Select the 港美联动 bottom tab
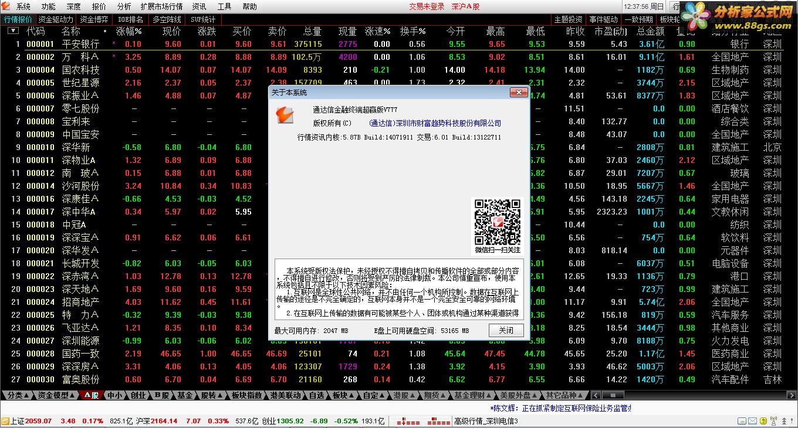Image resolution: width=798 pixels, height=428 pixels. pyautogui.click(x=285, y=395)
